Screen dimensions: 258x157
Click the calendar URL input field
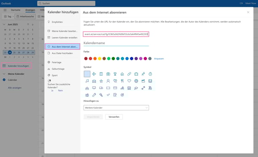click(116, 34)
